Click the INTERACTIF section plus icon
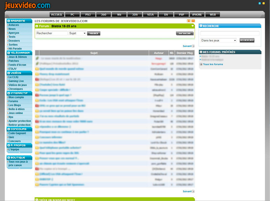This screenshot has width=270, height=201. [x=9, y=93]
